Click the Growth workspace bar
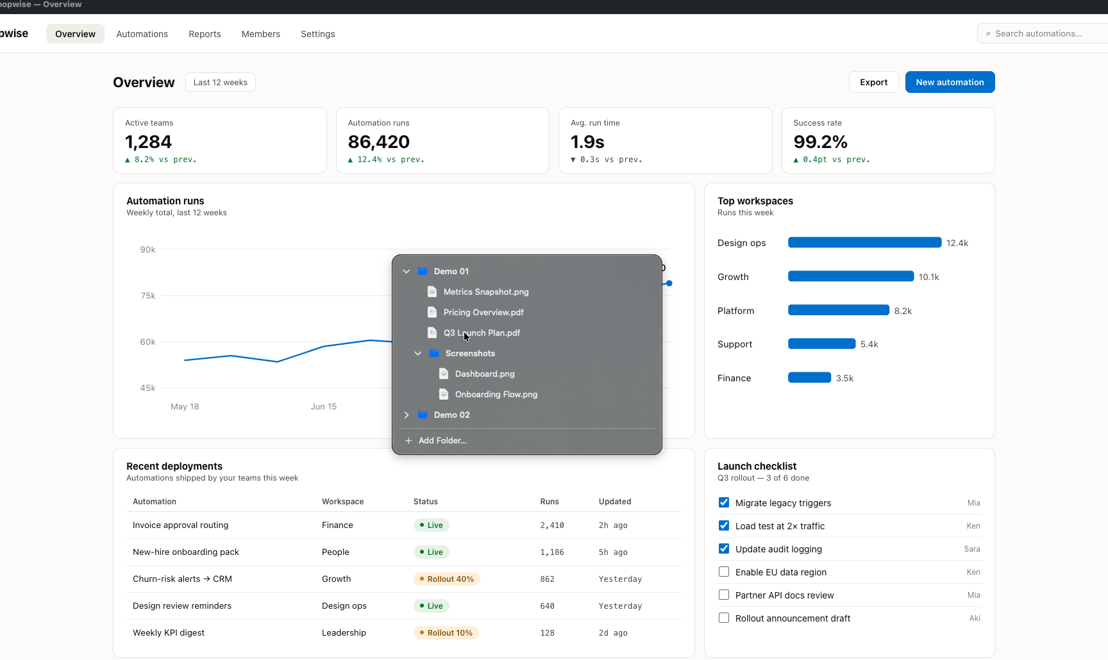The height and width of the screenshot is (660, 1108). (851, 276)
